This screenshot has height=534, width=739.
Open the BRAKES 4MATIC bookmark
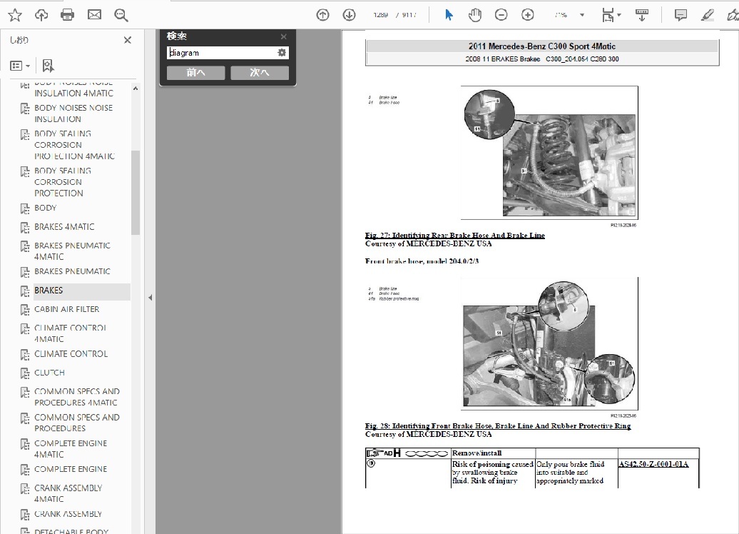[64, 226]
